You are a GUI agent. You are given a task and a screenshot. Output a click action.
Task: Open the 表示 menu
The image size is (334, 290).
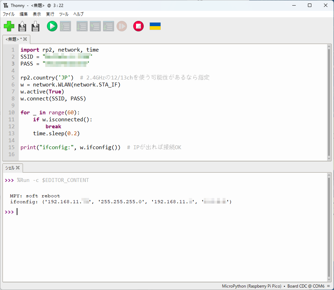37,14
